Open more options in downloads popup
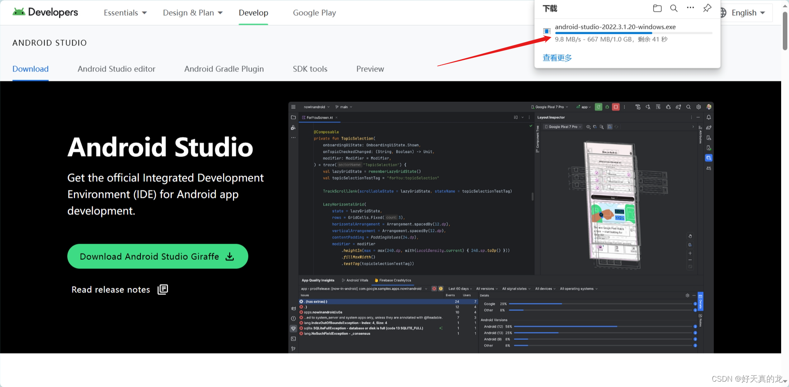The height and width of the screenshot is (387, 789). (x=690, y=8)
